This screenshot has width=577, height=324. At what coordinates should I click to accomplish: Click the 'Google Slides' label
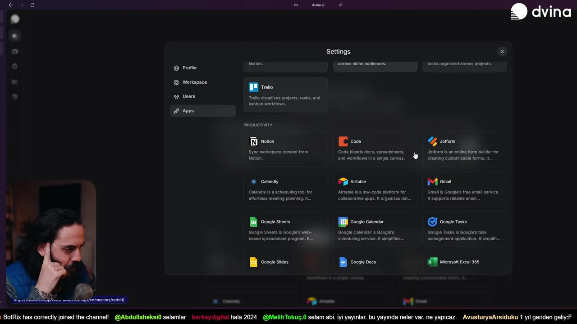click(x=275, y=262)
